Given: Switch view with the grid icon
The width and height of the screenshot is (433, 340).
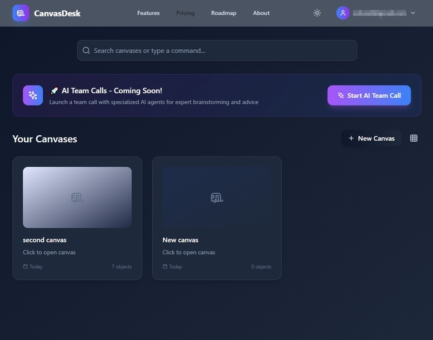Looking at the screenshot, I should click(x=413, y=138).
